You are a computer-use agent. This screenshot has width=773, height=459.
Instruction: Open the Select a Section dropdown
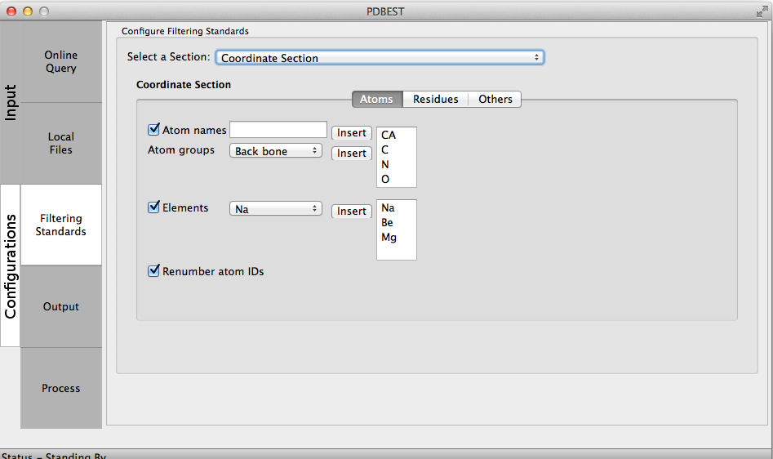click(x=380, y=58)
